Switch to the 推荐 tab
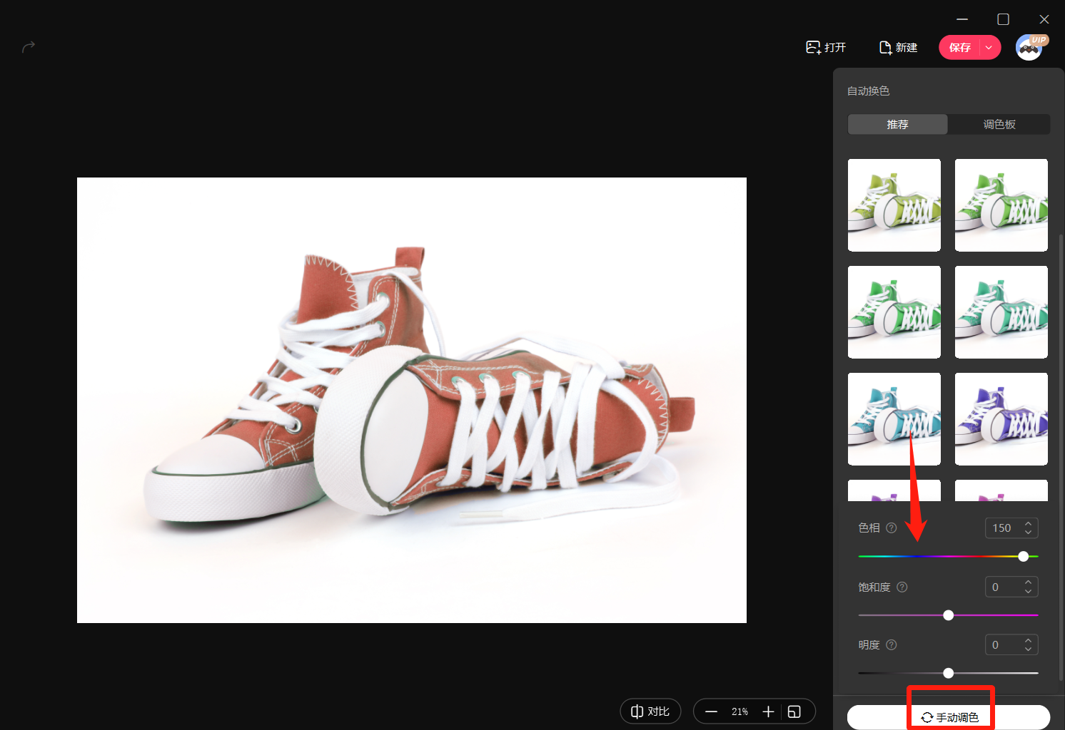 pyautogui.click(x=897, y=125)
